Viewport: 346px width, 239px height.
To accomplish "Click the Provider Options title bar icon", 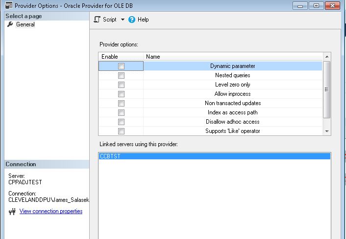I will 5,5.
